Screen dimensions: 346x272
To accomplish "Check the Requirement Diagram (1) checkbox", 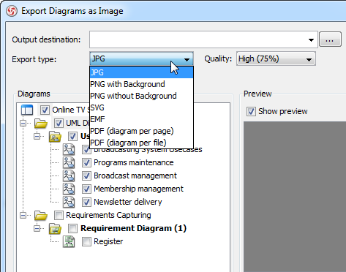I will [72, 228].
